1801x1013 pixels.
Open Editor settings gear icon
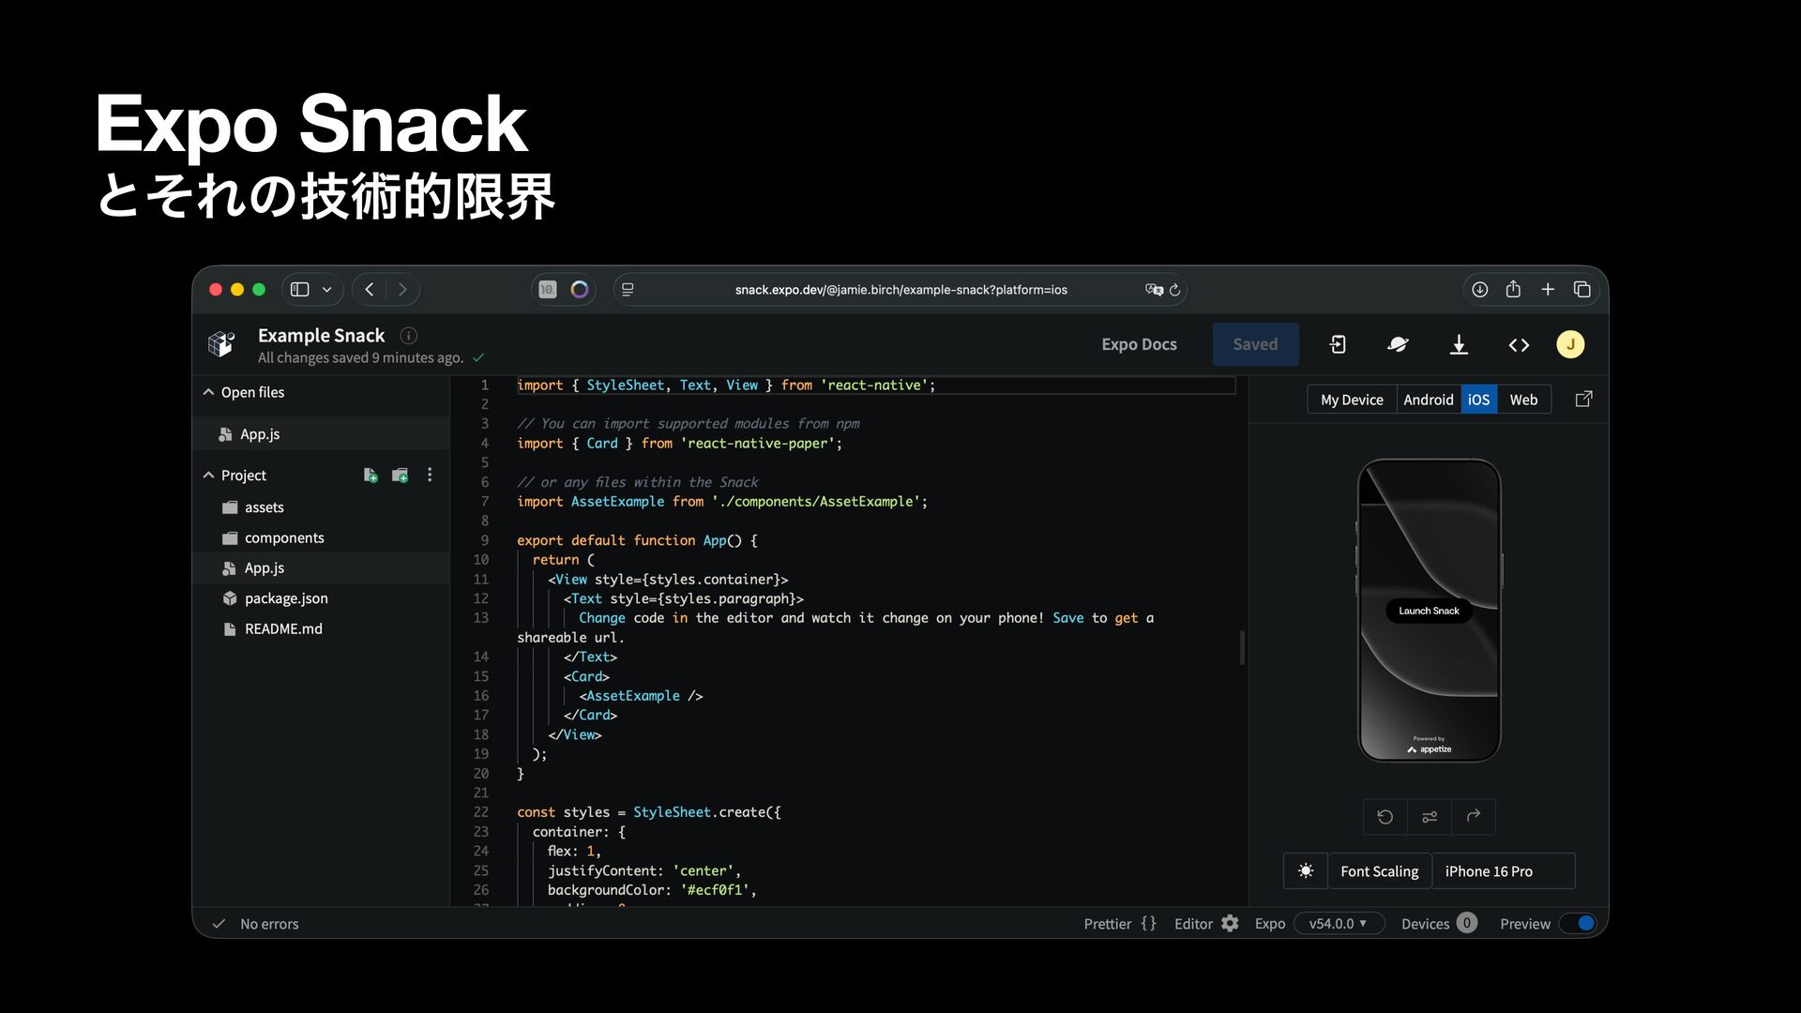1230,924
